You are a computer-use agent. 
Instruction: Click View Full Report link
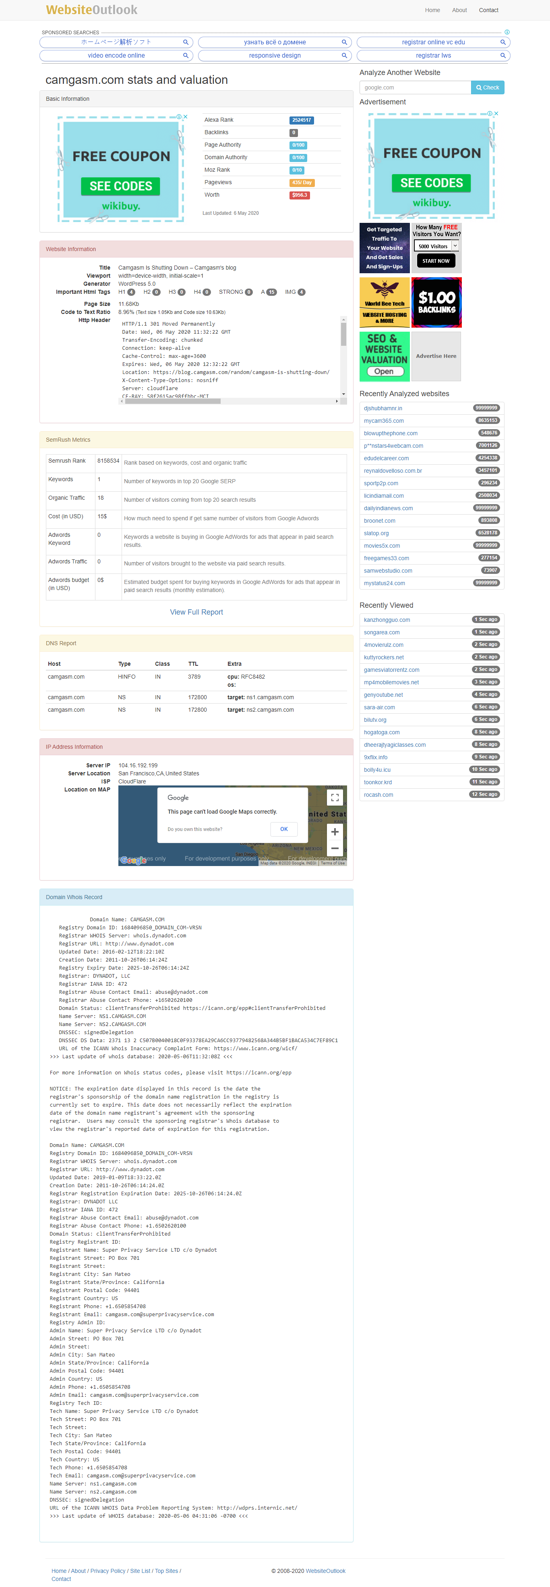tap(196, 612)
